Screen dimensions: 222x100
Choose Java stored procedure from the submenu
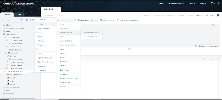pos(91,33)
